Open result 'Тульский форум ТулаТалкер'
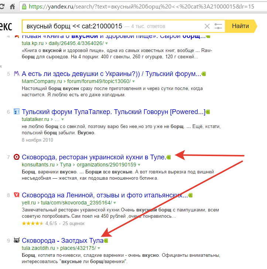Viewport: 267px width, 269px height. [x=113, y=112]
